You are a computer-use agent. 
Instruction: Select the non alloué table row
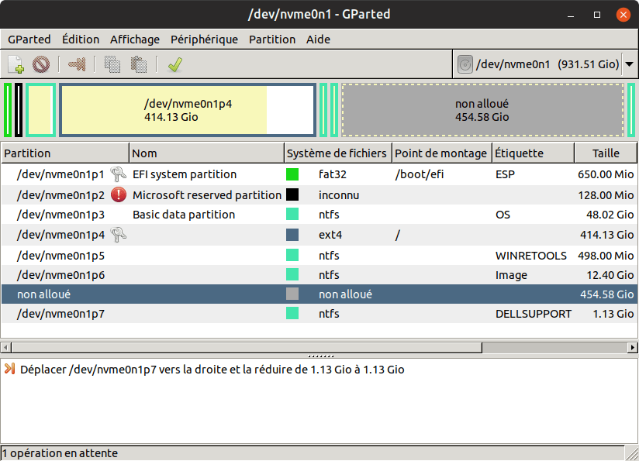pyautogui.click(x=319, y=294)
